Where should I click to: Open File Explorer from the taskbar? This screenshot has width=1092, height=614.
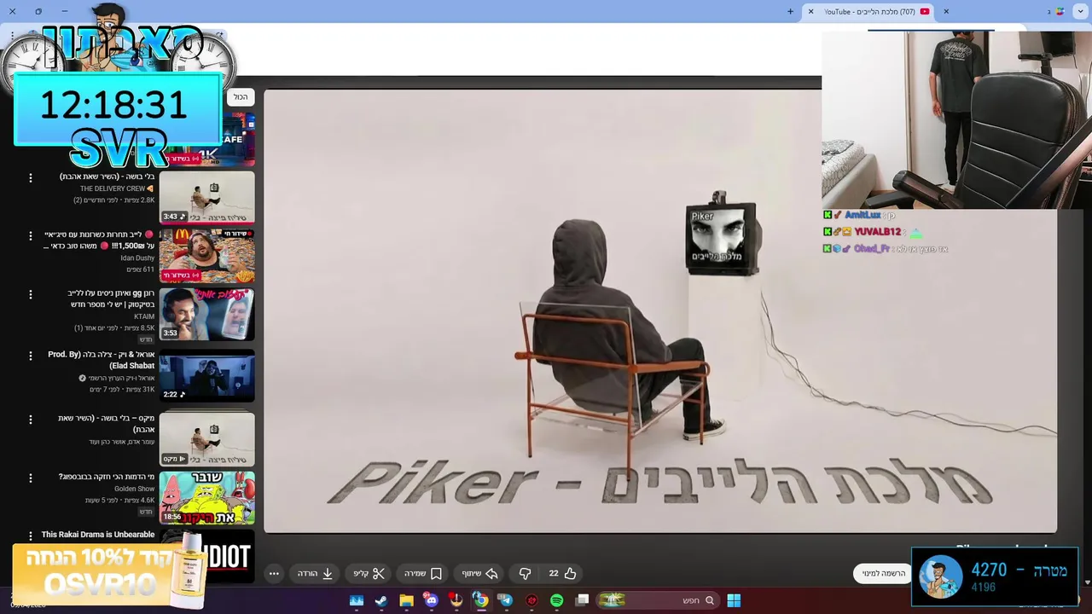(x=407, y=600)
